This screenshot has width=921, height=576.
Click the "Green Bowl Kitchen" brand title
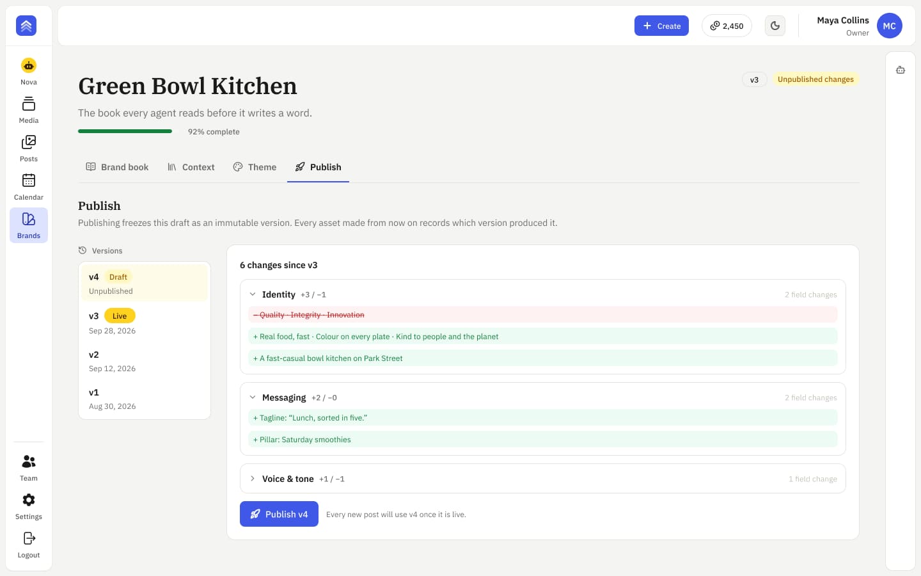pos(187,86)
